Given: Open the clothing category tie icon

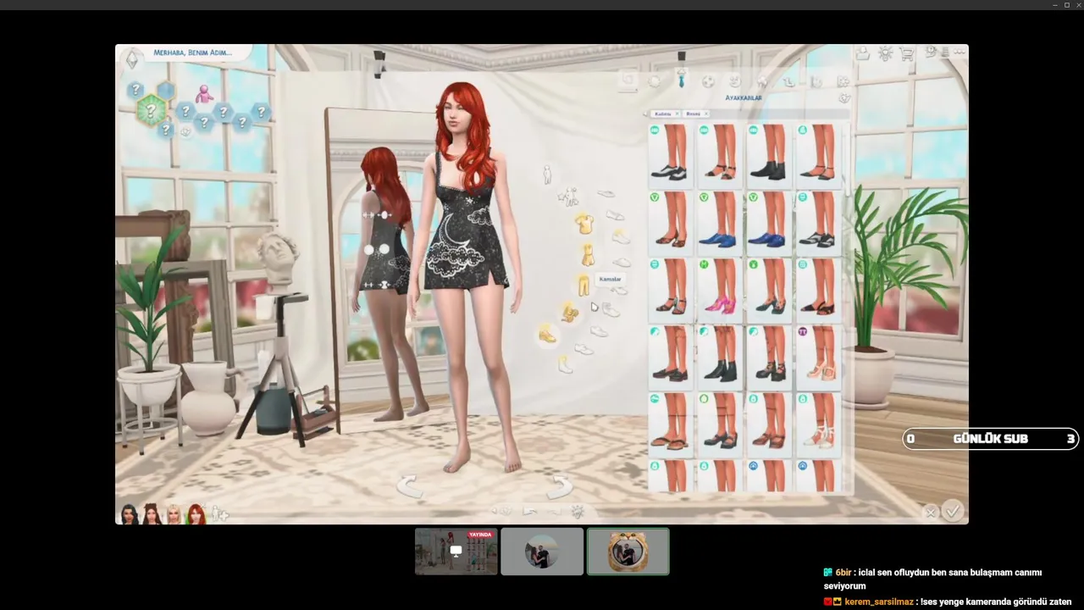Looking at the screenshot, I should click(x=681, y=80).
